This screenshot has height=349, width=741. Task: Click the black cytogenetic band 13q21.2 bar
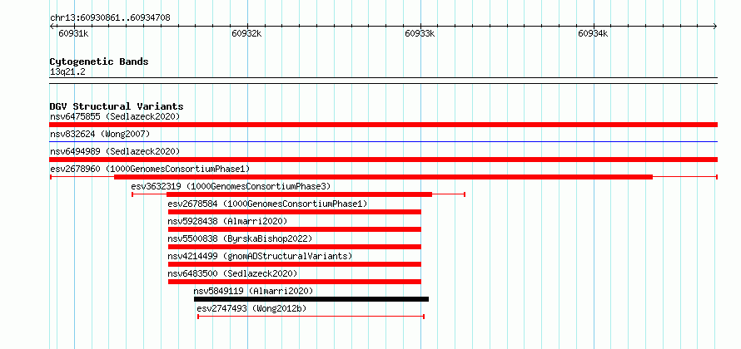383,81
